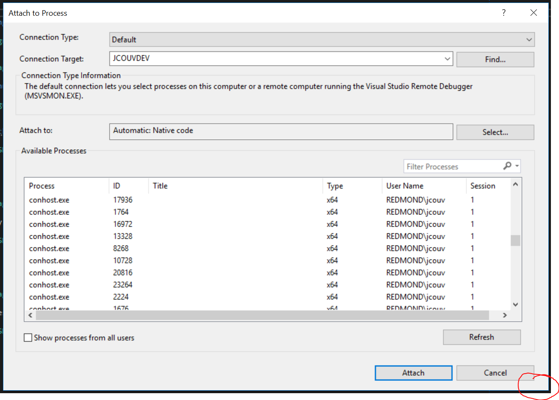Click the scrollbar up arrow icon
The height and width of the screenshot is (400, 559).
pyautogui.click(x=515, y=184)
